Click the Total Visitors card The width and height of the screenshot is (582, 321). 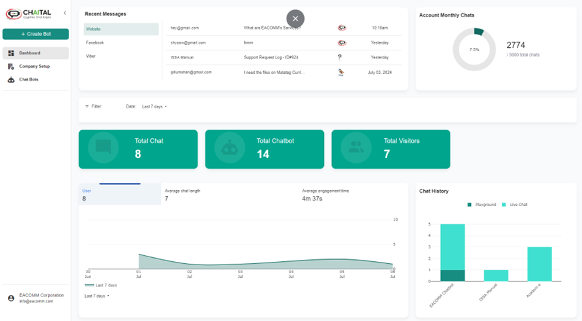point(391,149)
